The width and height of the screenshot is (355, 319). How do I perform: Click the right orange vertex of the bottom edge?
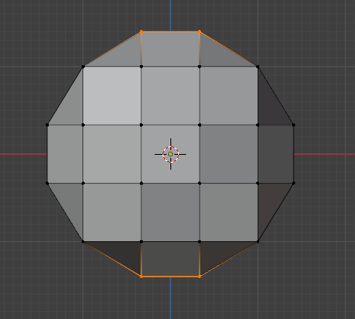click(199, 277)
